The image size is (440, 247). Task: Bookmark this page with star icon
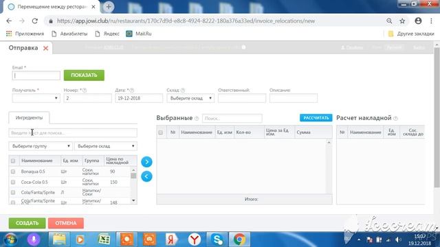pyautogui.click(x=402, y=21)
